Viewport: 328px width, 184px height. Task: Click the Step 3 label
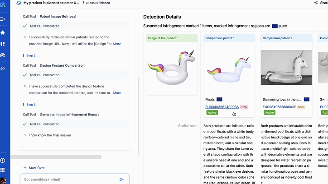pyautogui.click(x=31, y=105)
